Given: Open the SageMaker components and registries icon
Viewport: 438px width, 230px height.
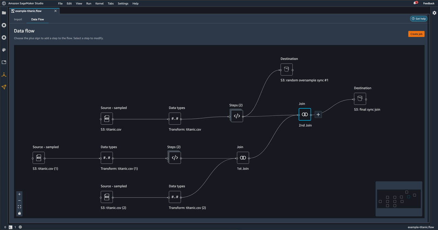Looking at the screenshot, I should tap(4, 74).
